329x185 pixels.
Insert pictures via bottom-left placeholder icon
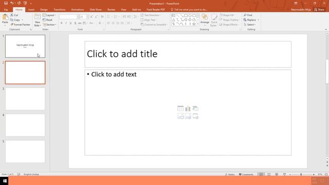click(180, 116)
